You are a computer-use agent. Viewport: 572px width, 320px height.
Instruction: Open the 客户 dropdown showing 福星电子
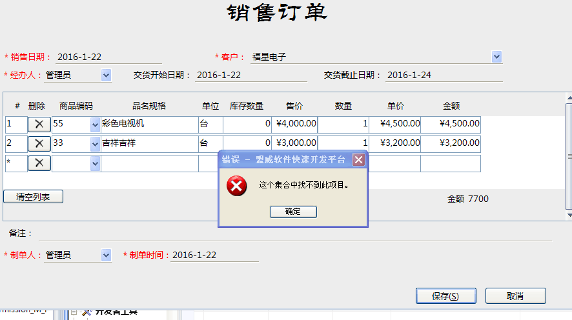coord(496,57)
